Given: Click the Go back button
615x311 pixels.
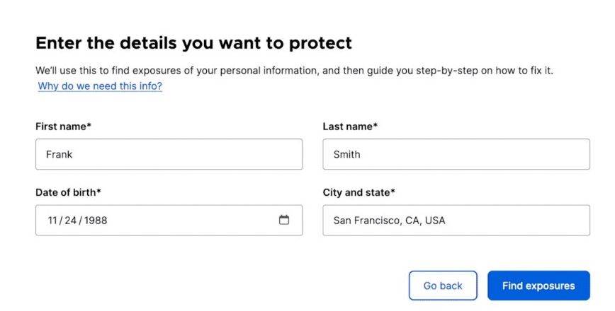Looking at the screenshot, I should [443, 286].
